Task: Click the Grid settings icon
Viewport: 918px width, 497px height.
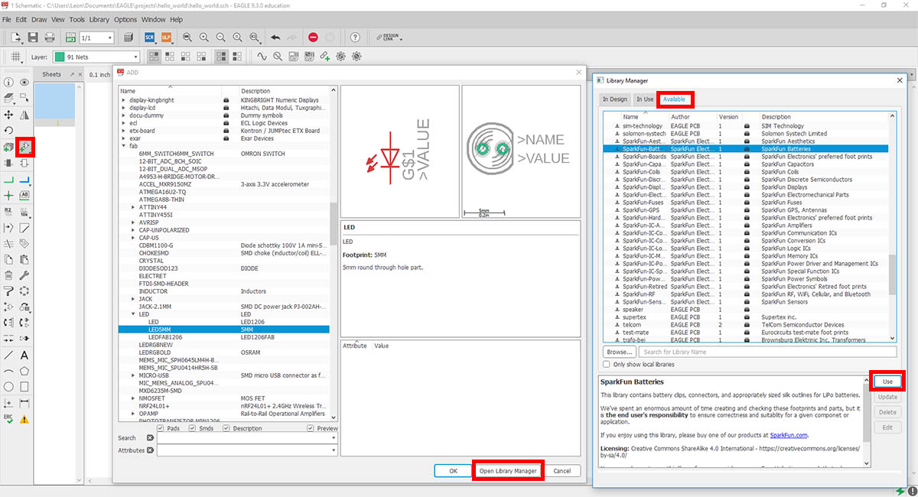Action: [15, 57]
